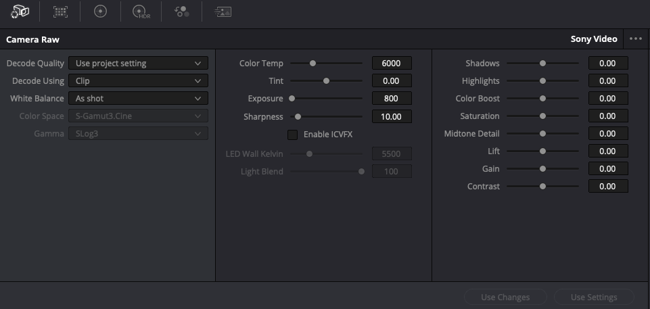Click the Tint slider handle
Viewport: 650px width, 309px height.
326,81
